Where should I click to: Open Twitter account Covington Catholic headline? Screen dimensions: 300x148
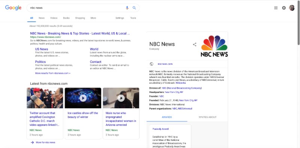(x=44, y=119)
